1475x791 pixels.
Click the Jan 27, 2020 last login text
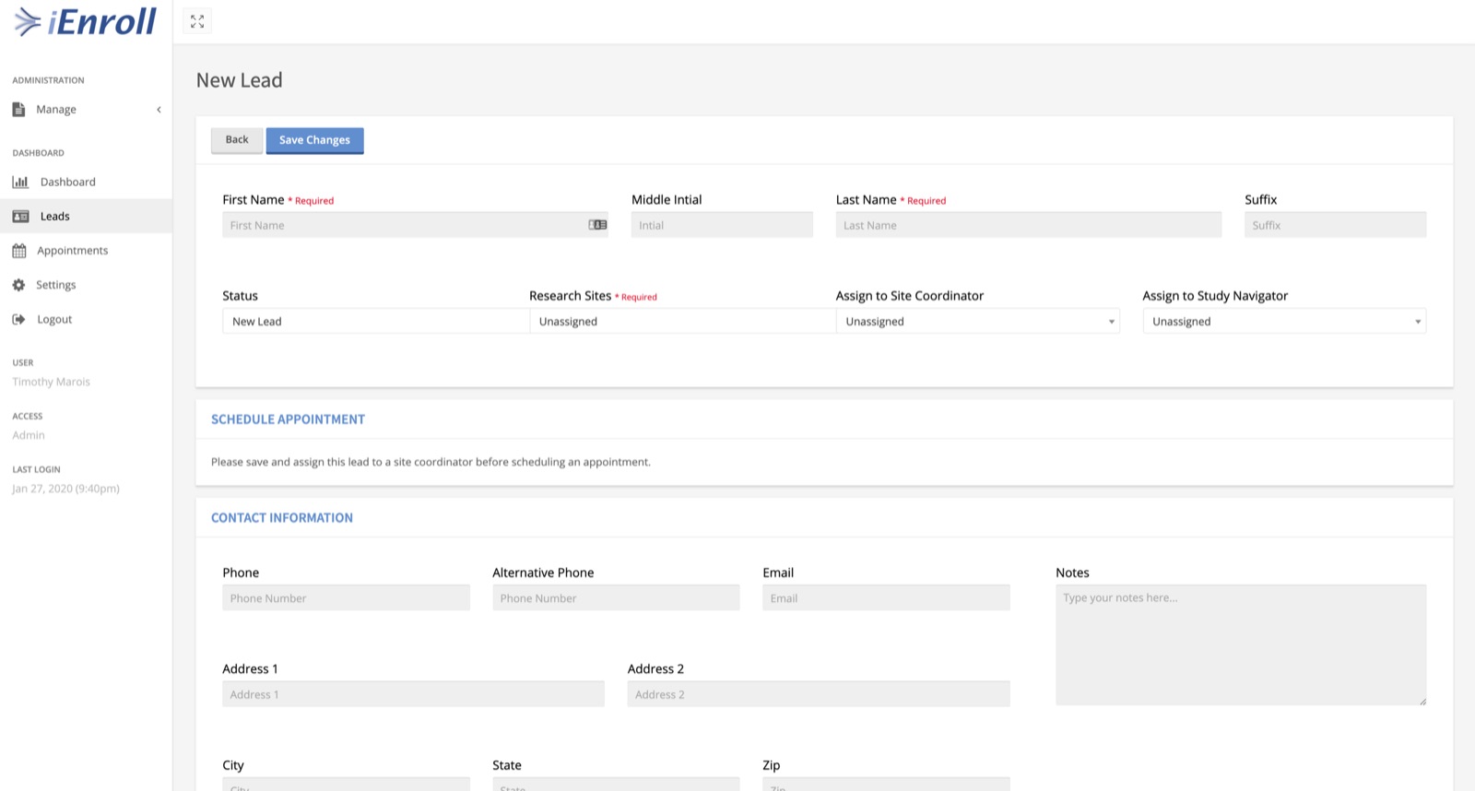[65, 489]
